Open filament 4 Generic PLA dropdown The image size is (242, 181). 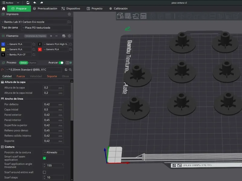coord(55,49)
